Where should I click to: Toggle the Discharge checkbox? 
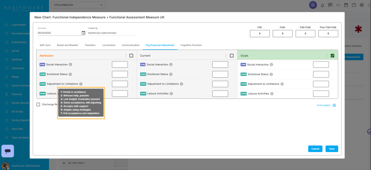(38, 104)
